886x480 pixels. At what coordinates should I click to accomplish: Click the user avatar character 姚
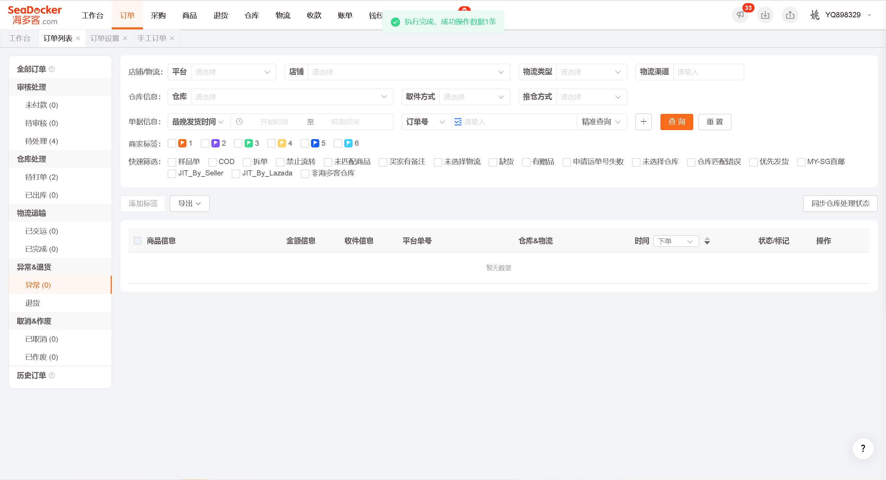click(815, 15)
